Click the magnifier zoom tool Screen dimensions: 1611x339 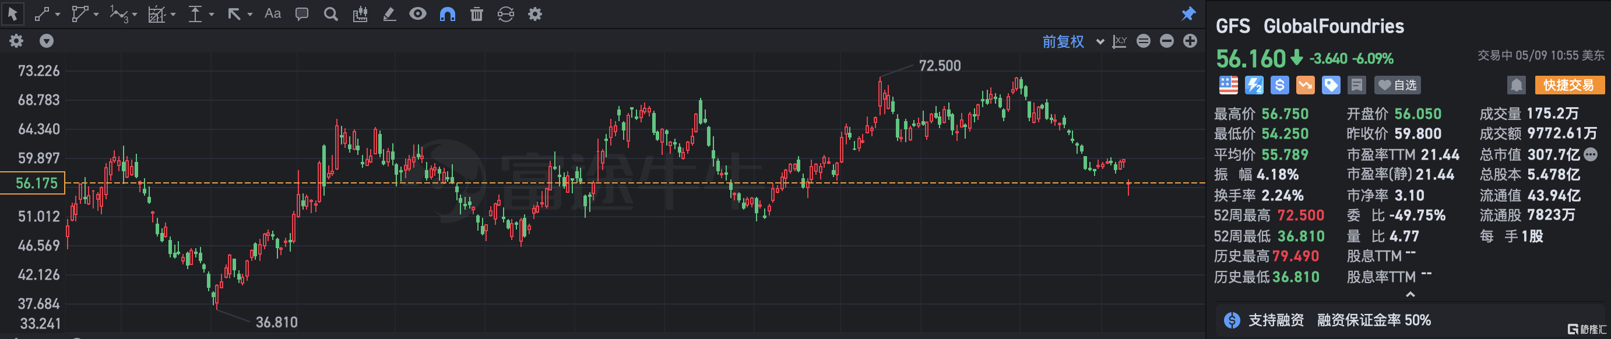(x=331, y=14)
